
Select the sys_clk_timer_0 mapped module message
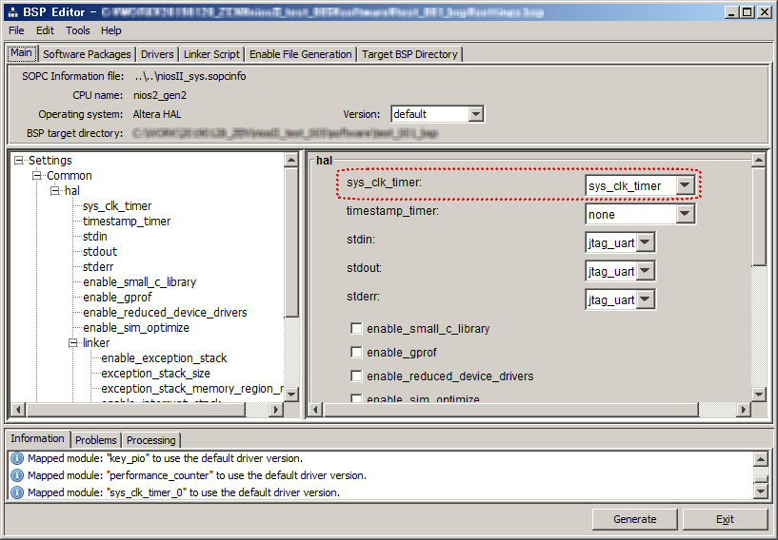pos(184,492)
